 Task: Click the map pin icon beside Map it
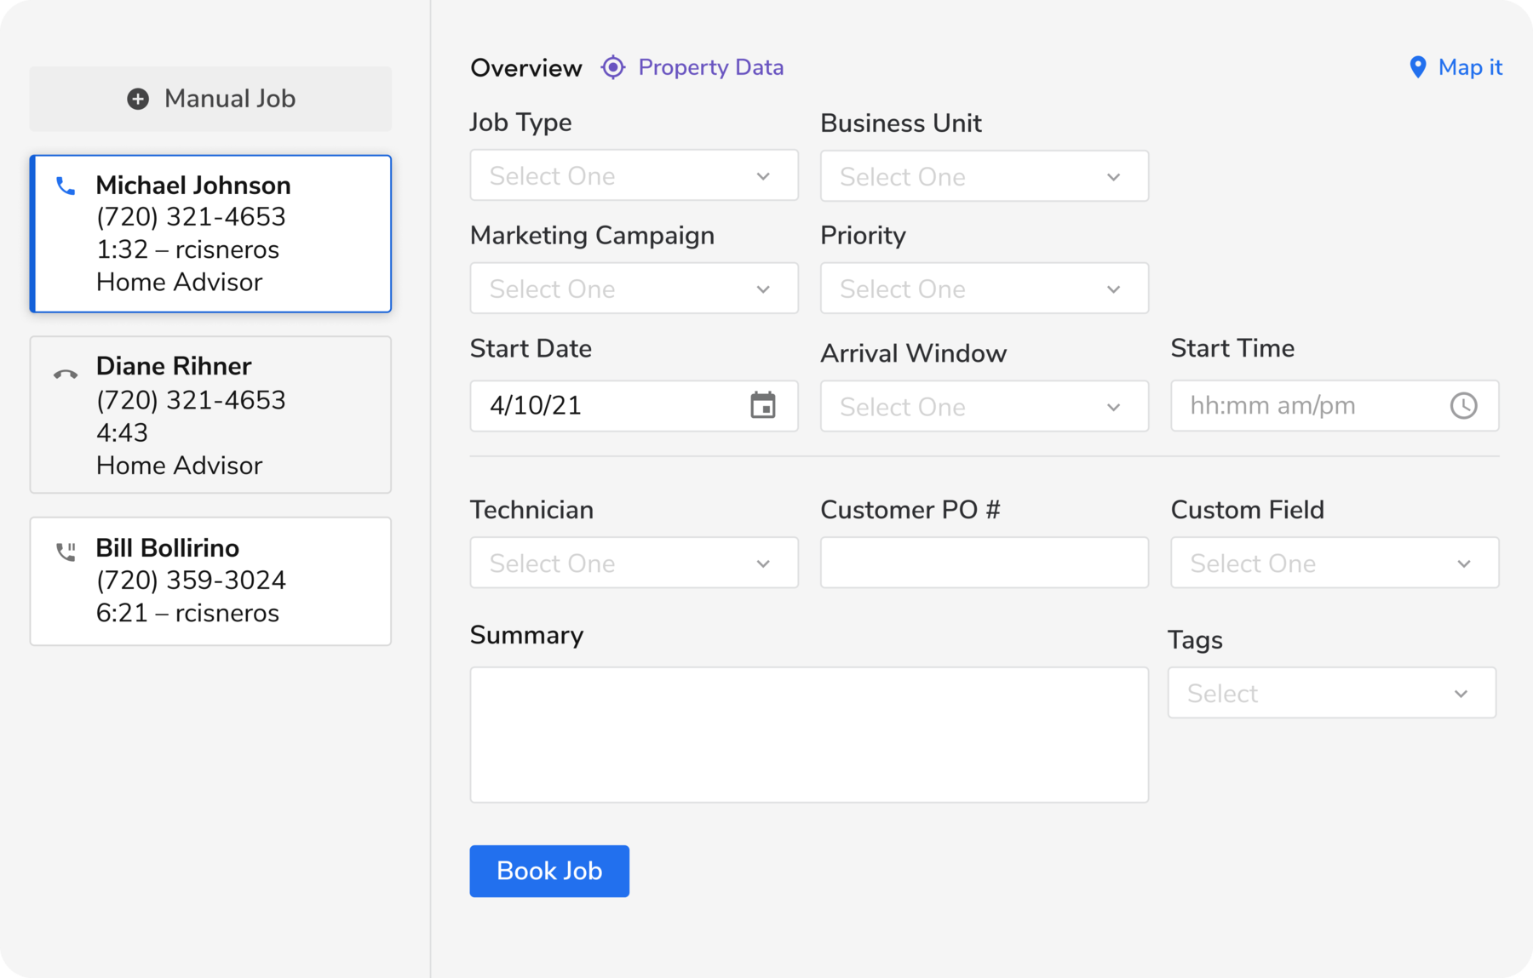click(1418, 66)
